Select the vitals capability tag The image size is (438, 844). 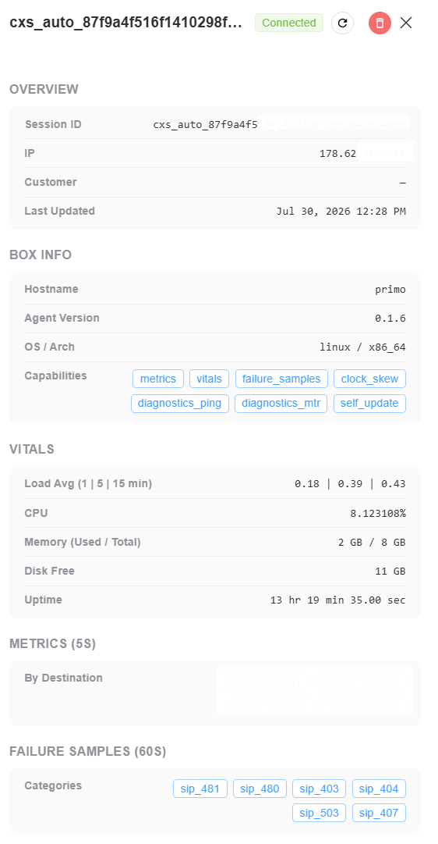(x=209, y=379)
